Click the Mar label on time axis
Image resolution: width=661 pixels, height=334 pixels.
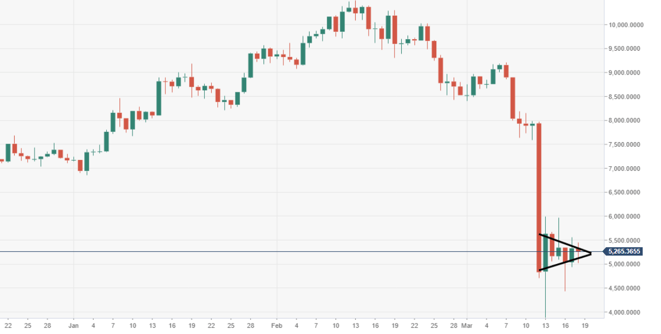(467, 325)
